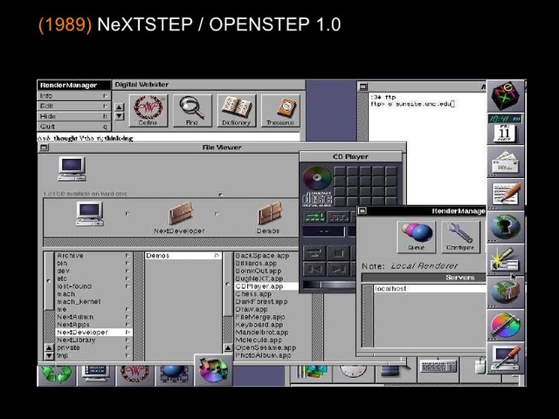Click the computer with screwdriver dock icon
The height and width of the screenshot is (419, 559).
506,358
